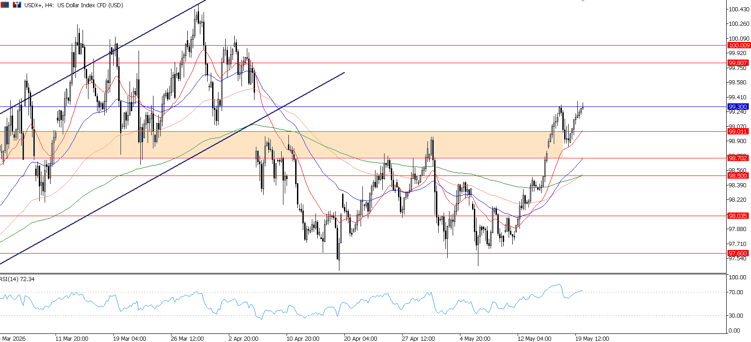The height and width of the screenshot is (342, 751).
Task: Click the 99.807 price level label
Action: tap(737, 63)
